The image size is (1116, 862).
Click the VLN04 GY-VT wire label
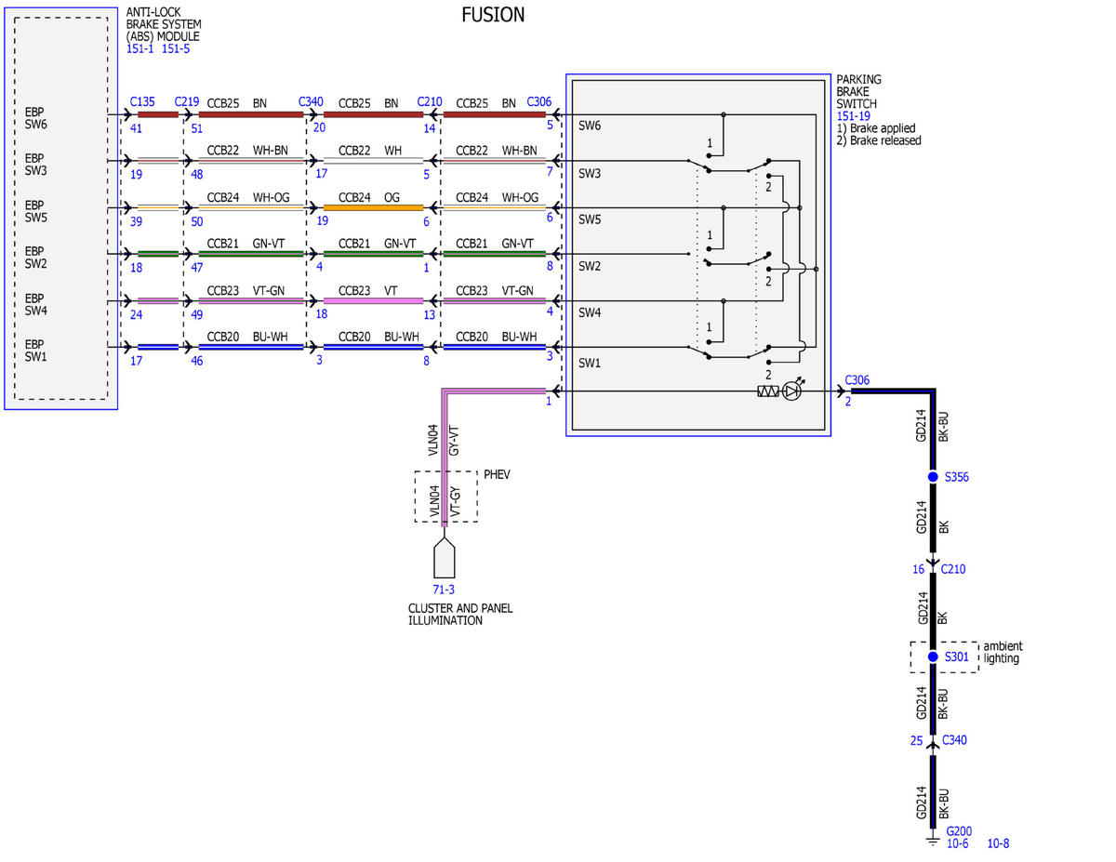[445, 440]
